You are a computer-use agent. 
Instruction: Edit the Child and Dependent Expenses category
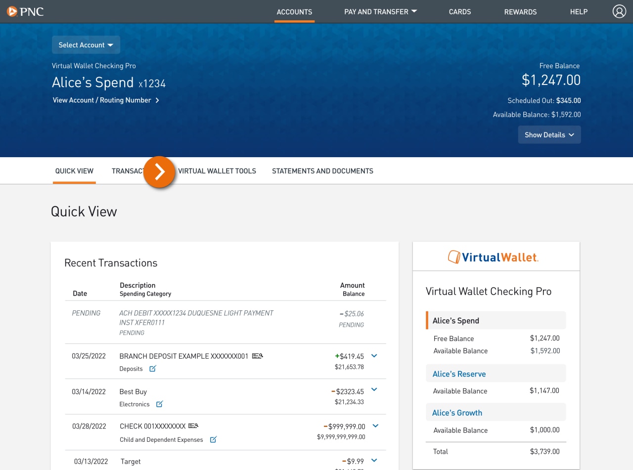tap(213, 439)
